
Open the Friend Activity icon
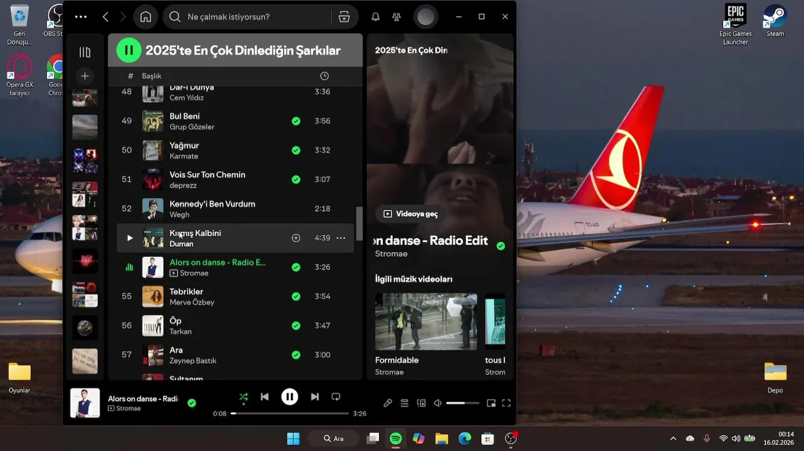tap(397, 17)
